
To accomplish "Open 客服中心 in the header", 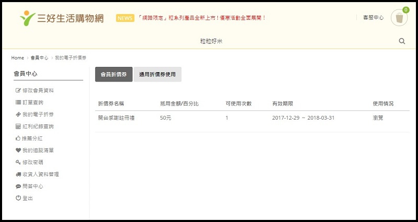I will point(373,18).
